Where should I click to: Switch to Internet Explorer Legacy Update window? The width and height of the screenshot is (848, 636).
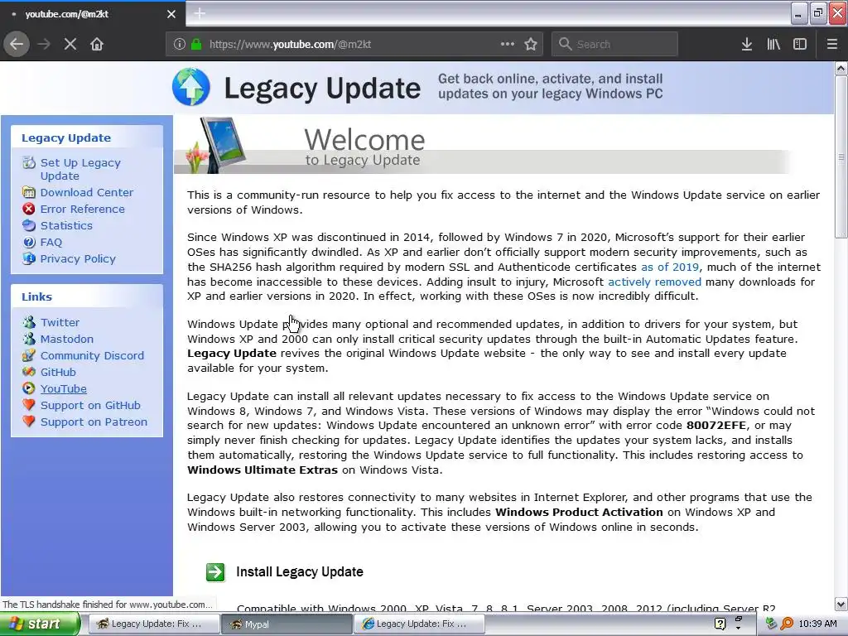tap(419, 624)
